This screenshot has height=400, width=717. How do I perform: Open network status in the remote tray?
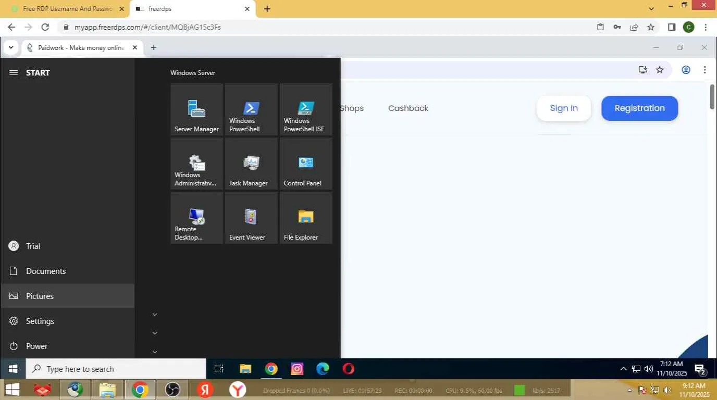tap(636, 369)
